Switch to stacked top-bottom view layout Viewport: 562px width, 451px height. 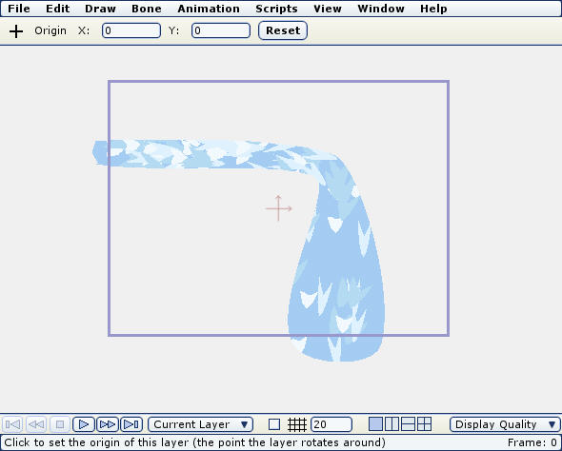click(408, 424)
